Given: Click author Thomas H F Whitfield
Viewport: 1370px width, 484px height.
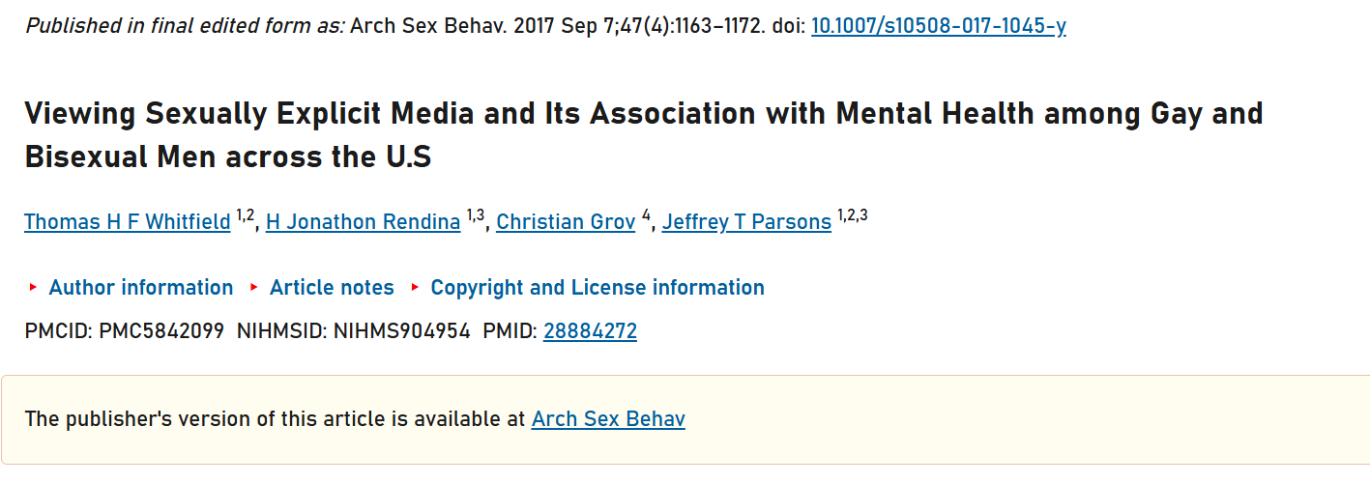Looking at the screenshot, I should (x=127, y=222).
